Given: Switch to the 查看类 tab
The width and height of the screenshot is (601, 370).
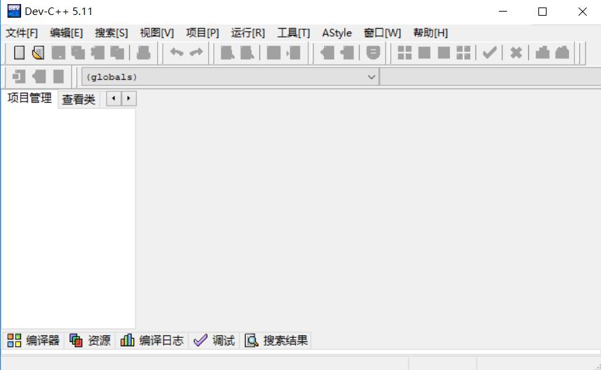Looking at the screenshot, I should pyautogui.click(x=78, y=99).
